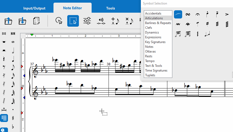Toggle the sharp accidental in palette

(x=13, y=118)
